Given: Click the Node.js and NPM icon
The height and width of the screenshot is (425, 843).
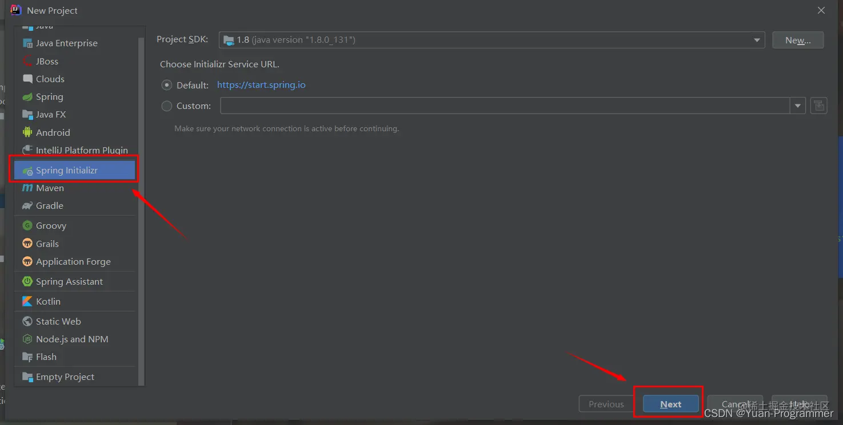Looking at the screenshot, I should [x=27, y=339].
